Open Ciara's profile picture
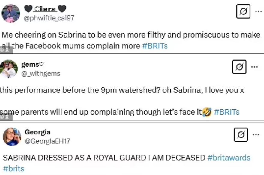Viewport: 264px width, 175px height. pos(11,13)
